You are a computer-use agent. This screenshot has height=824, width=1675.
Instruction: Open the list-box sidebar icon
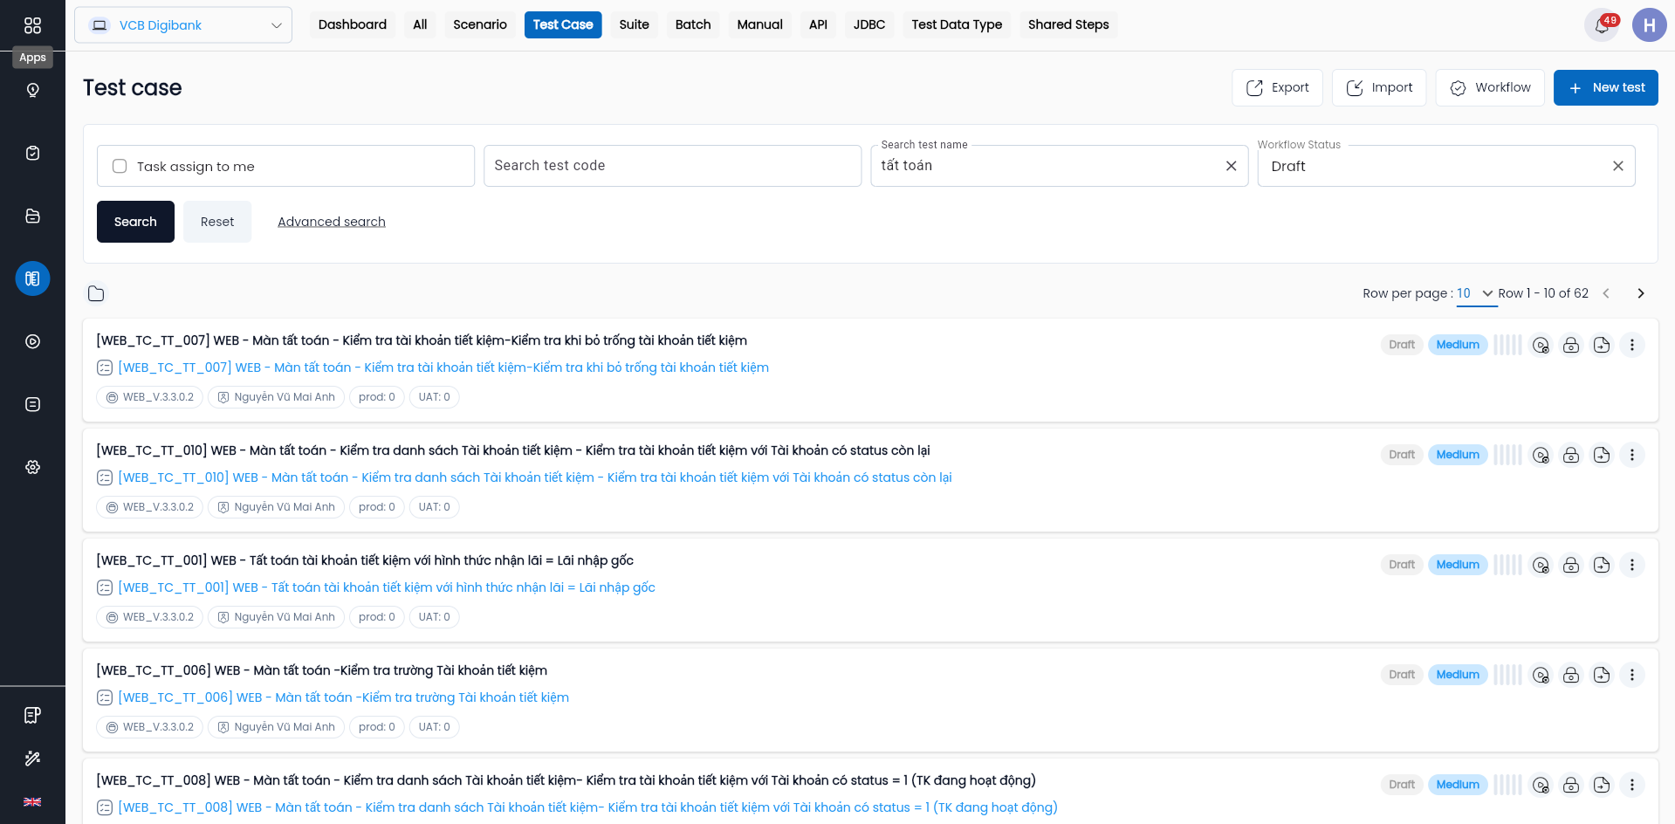pos(32,404)
